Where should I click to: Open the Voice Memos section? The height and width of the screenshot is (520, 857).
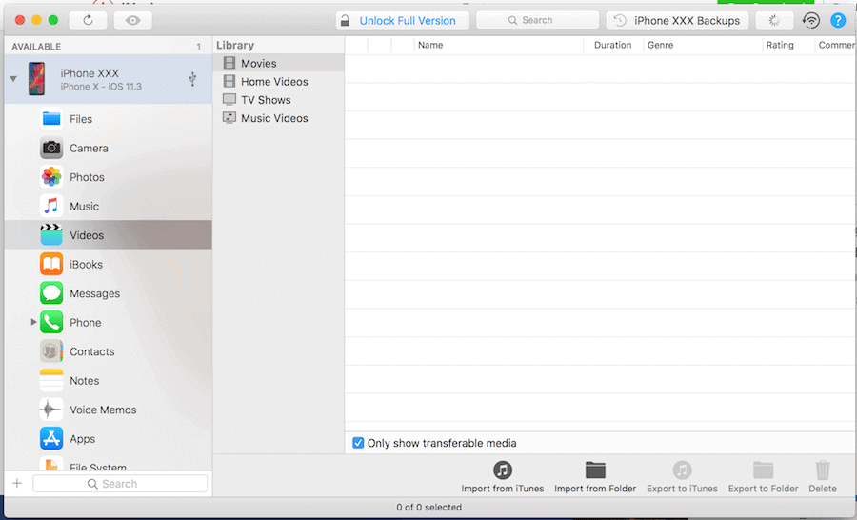pyautogui.click(x=109, y=410)
